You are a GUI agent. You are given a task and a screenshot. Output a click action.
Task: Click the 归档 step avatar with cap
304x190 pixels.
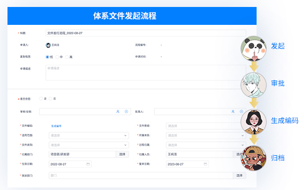(254, 158)
